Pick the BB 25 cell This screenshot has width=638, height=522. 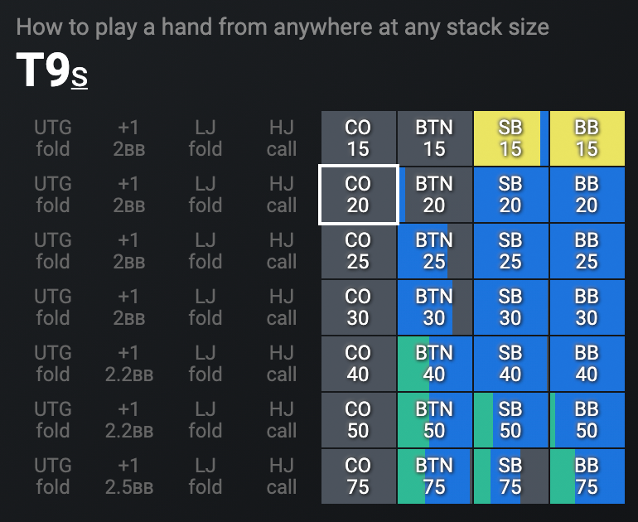click(x=587, y=251)
